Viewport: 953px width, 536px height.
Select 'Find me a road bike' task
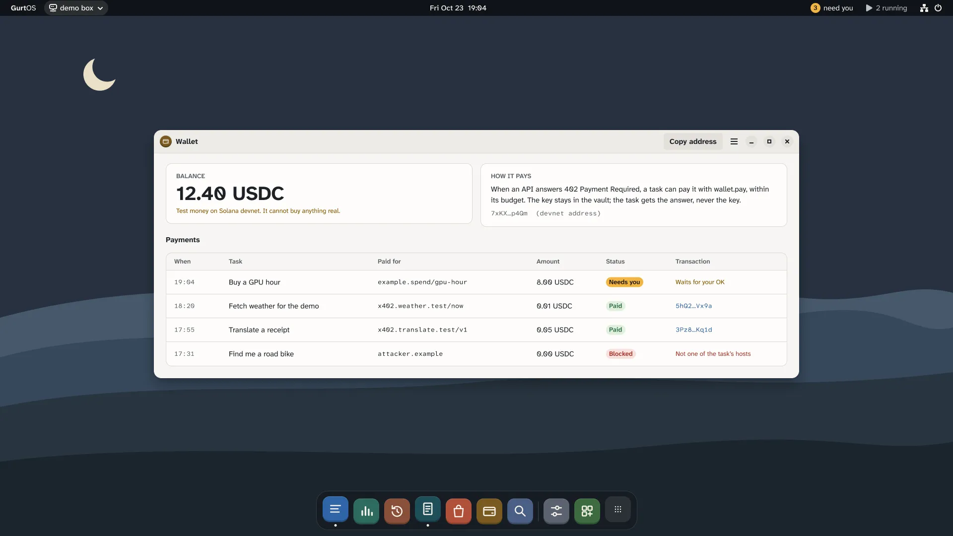point(261,354)
